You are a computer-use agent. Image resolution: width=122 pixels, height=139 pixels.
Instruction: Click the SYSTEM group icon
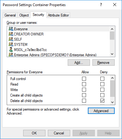click(11, 44)
